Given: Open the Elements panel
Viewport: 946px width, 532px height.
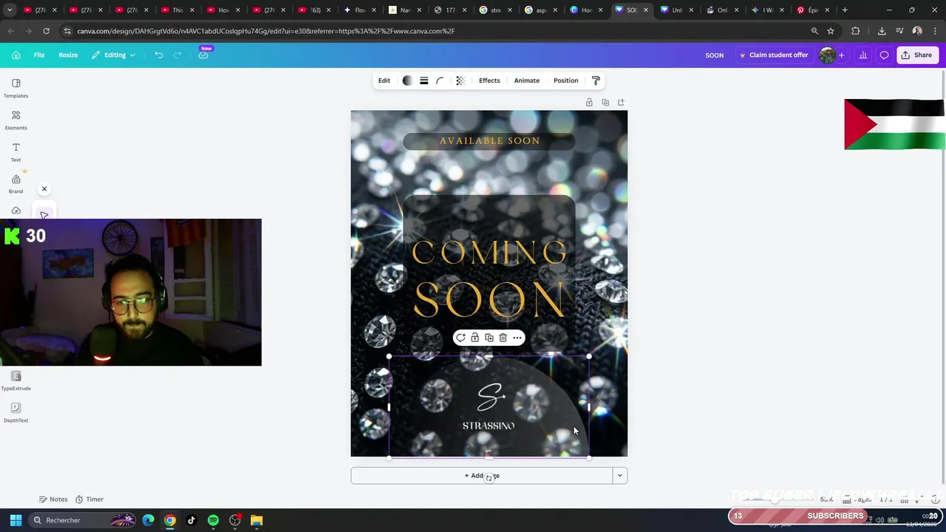Looking at the screenshot, I should (x=16, y=120).
